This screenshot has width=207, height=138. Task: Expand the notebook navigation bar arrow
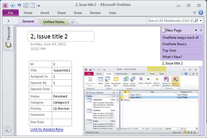pos(8,21)
